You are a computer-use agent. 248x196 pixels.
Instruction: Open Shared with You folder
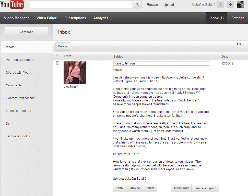[17, 73]
